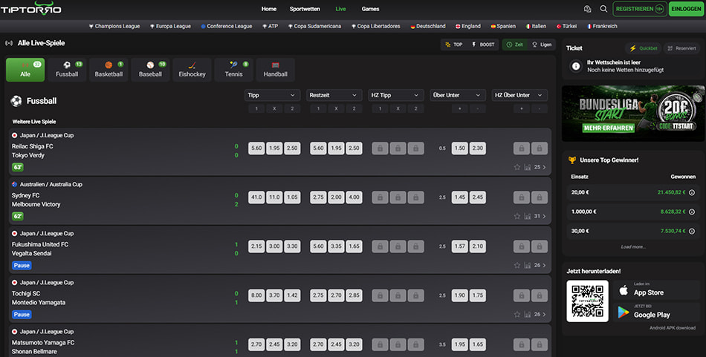Expand 31 more markets for Sydney FC
This screenshot has height=357, width=706.
click(x=540, y=216)
